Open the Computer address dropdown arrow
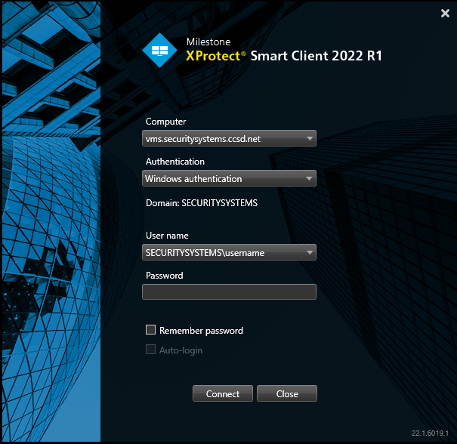The width and height of the screenshot is (457, 444). coord(310,138)
